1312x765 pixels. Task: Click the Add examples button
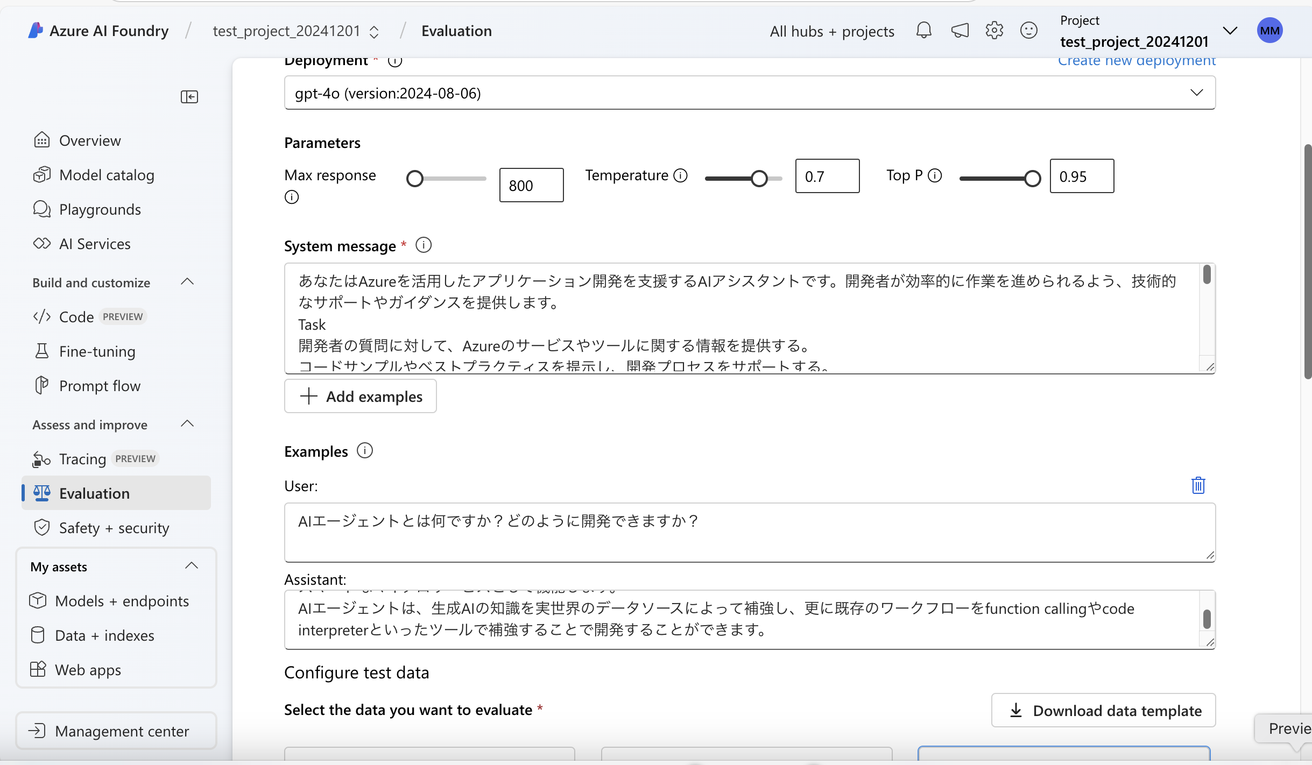[x=360, y=396]
